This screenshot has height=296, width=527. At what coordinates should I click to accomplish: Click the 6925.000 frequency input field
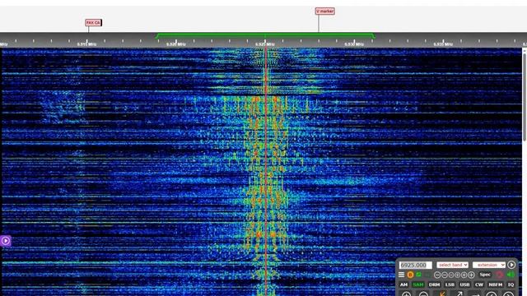[x=415, y=265]
